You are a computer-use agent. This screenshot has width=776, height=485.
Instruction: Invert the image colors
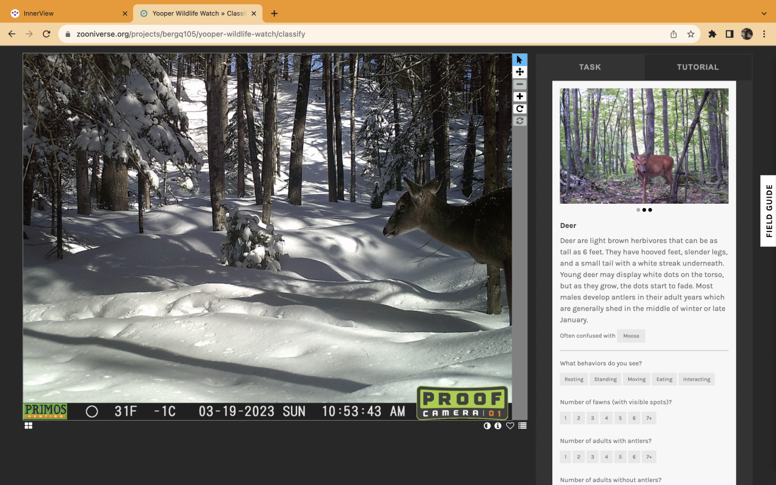(487, 426)
